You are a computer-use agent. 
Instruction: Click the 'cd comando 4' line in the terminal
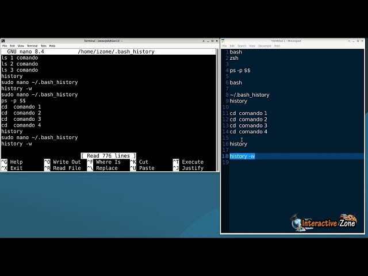tap(21, 125)
